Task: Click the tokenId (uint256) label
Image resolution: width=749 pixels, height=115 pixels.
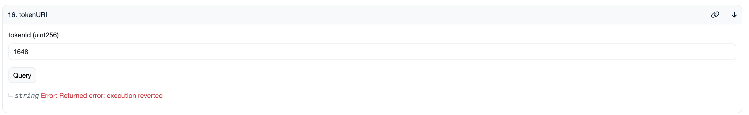Action: [x=33, y=35]
